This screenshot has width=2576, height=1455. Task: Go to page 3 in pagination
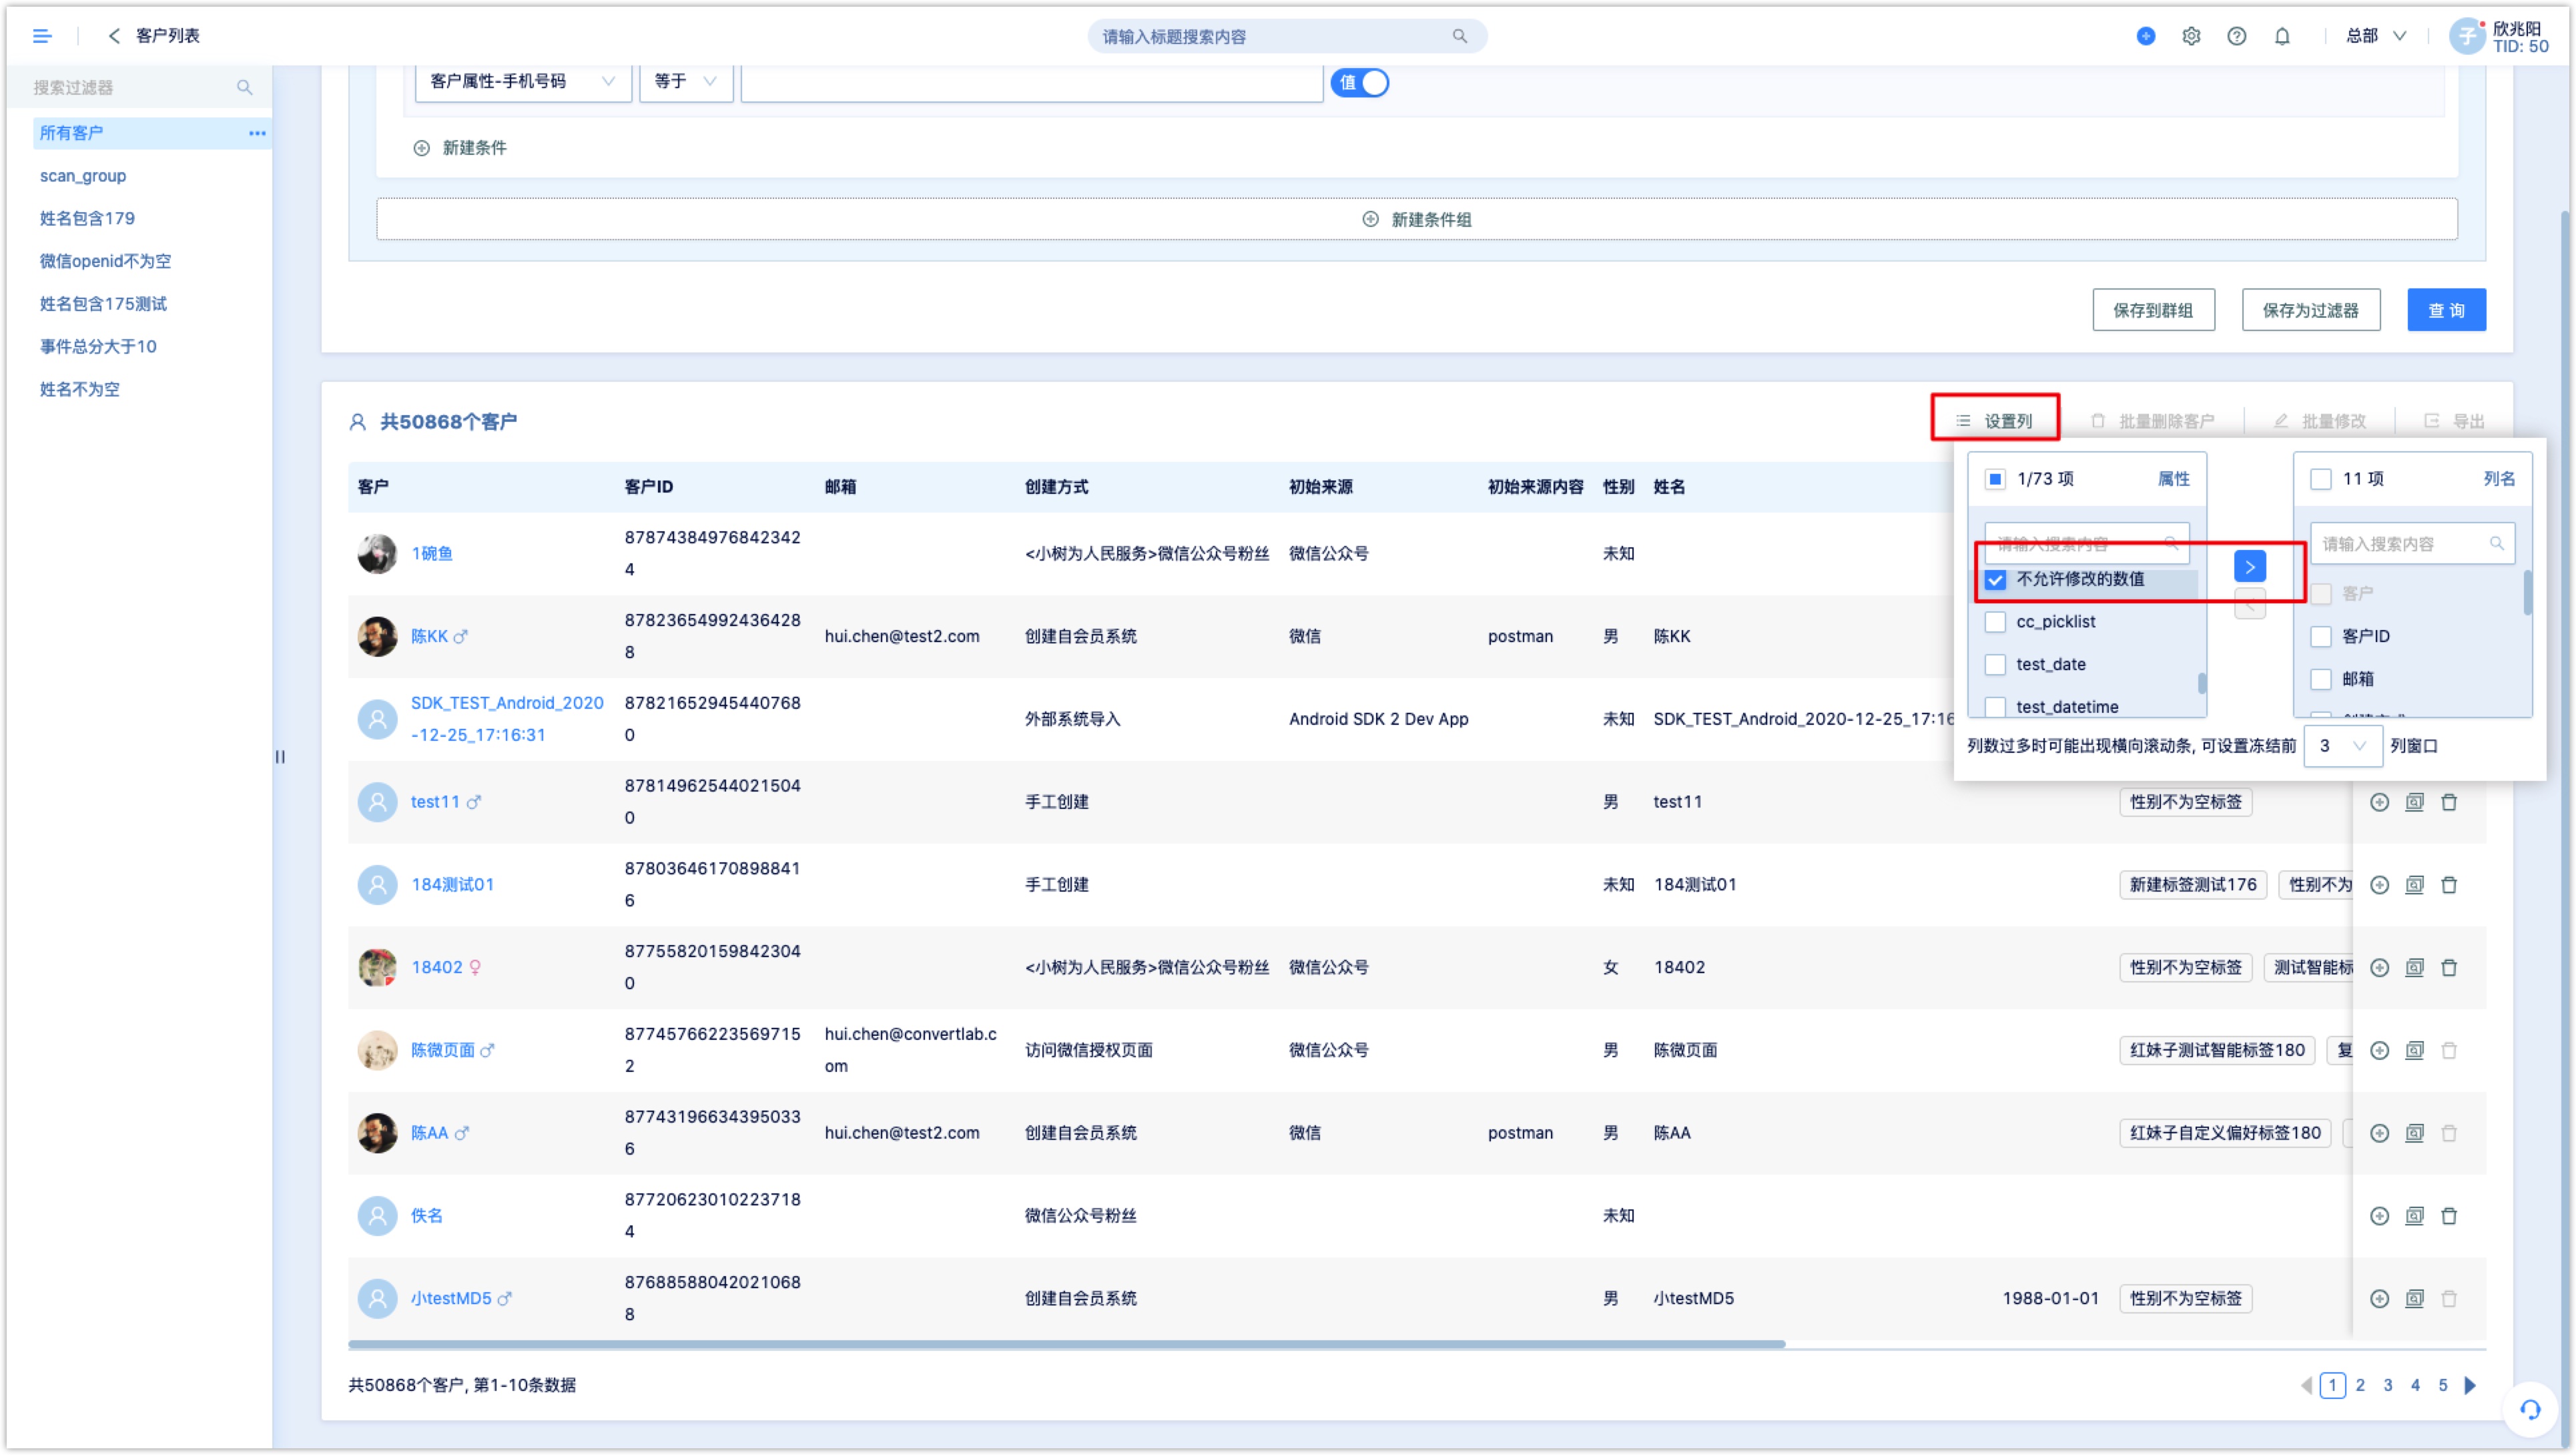click(2387, 1386)
